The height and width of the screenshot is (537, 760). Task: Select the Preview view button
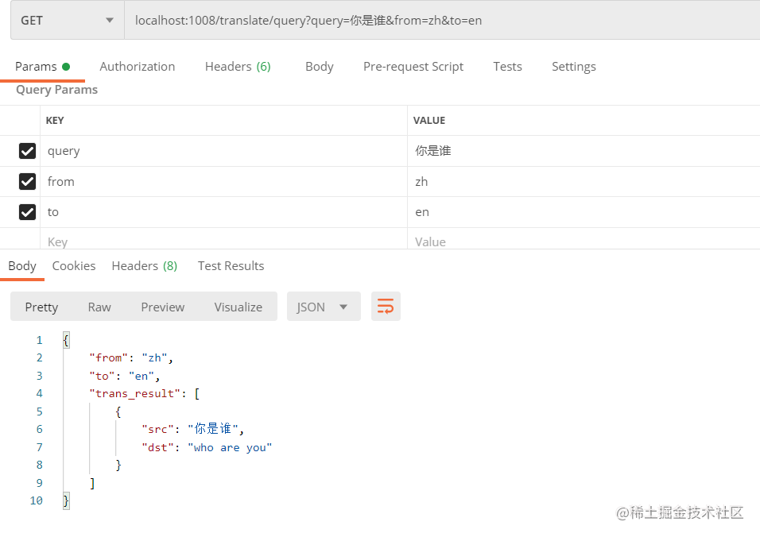(163, 307)
